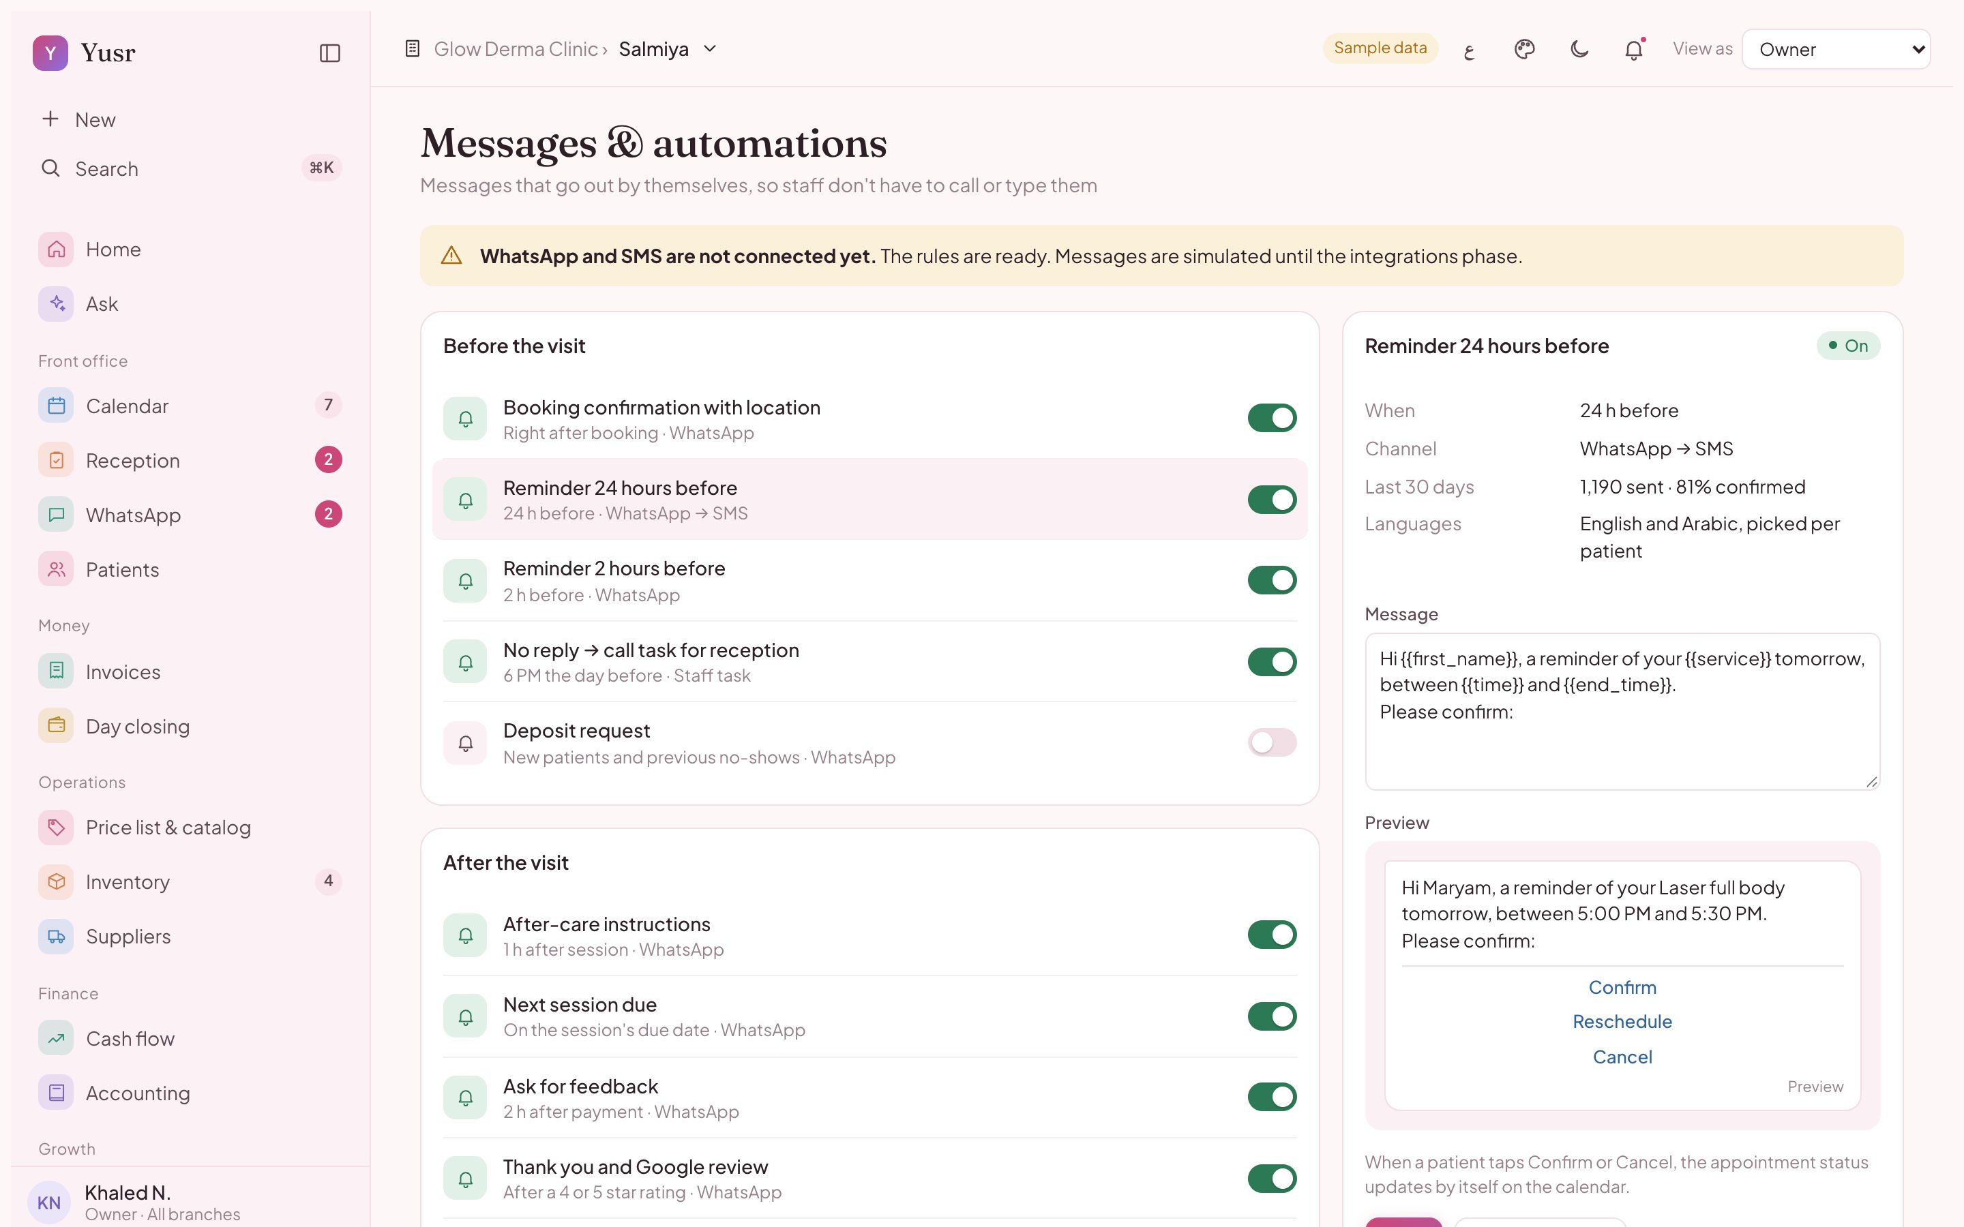This screenshot has width=1964, height=1227.
Task: Toggle dark mode moon icon
Action: point(1579,50)
